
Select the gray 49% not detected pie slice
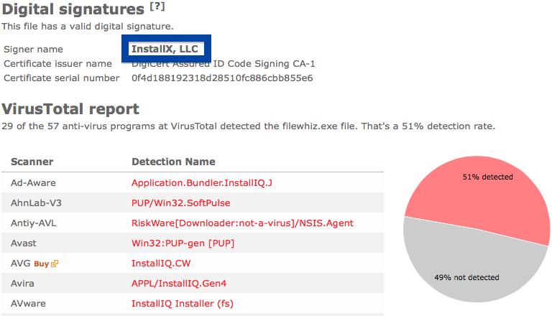[469, 266]
